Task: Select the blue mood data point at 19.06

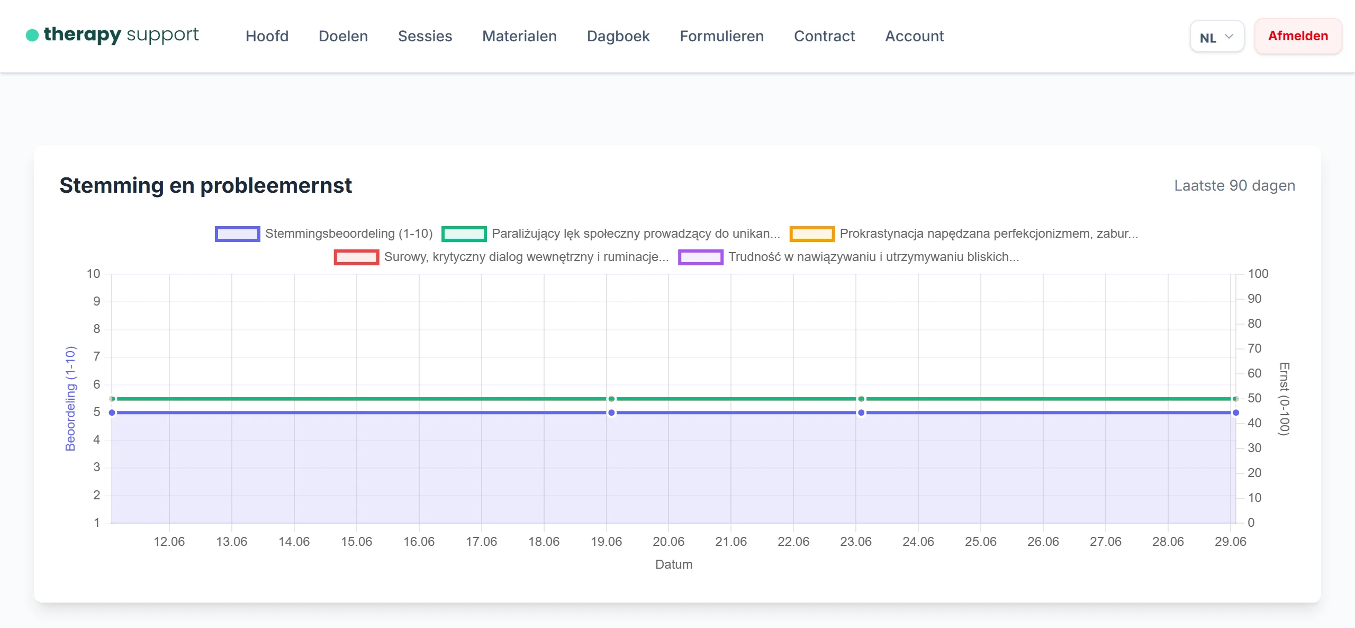Action: [x=611, y=412]
